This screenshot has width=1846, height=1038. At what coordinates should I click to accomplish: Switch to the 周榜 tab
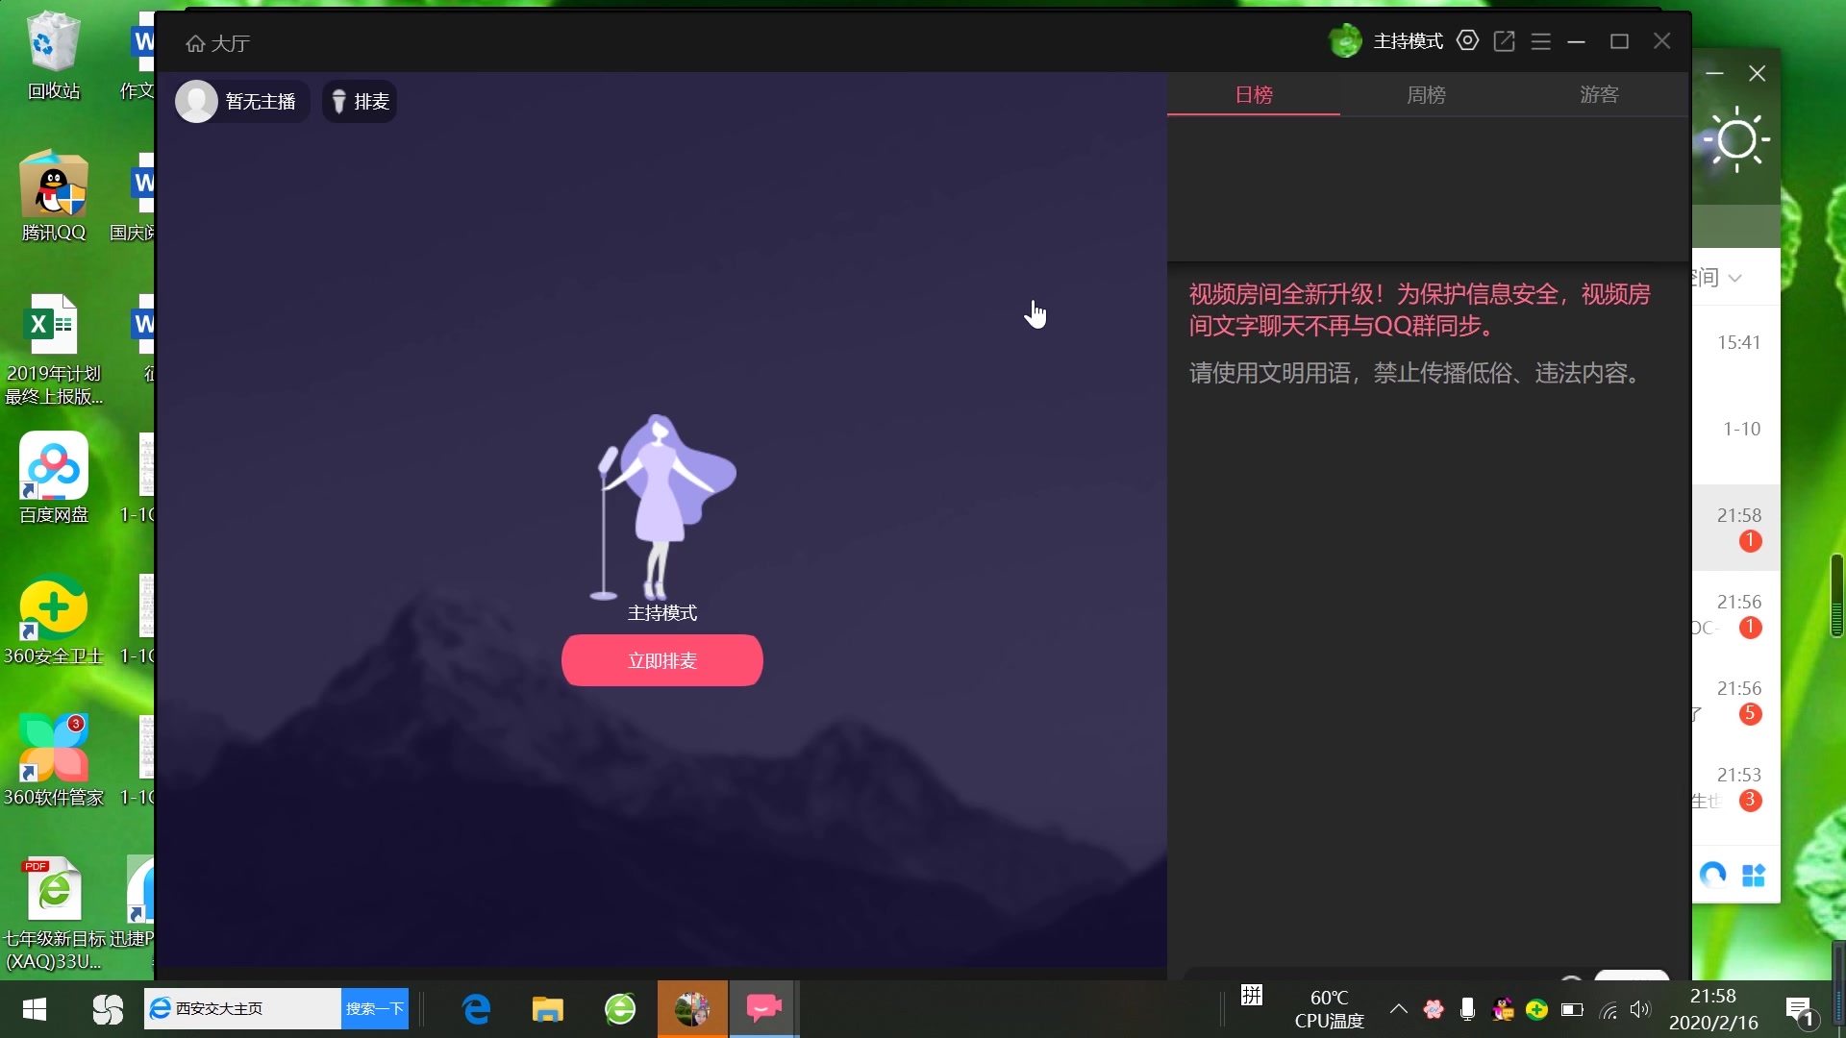click(x=1426, y=94)
